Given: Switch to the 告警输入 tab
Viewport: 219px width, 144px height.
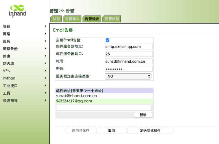Looking at the screenshot, I should (x=72, y=19).
